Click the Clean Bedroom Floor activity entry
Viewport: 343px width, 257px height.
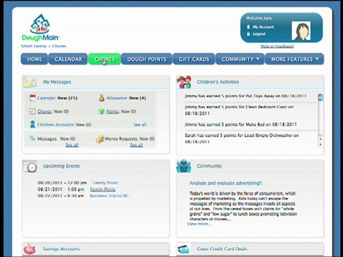239,110
